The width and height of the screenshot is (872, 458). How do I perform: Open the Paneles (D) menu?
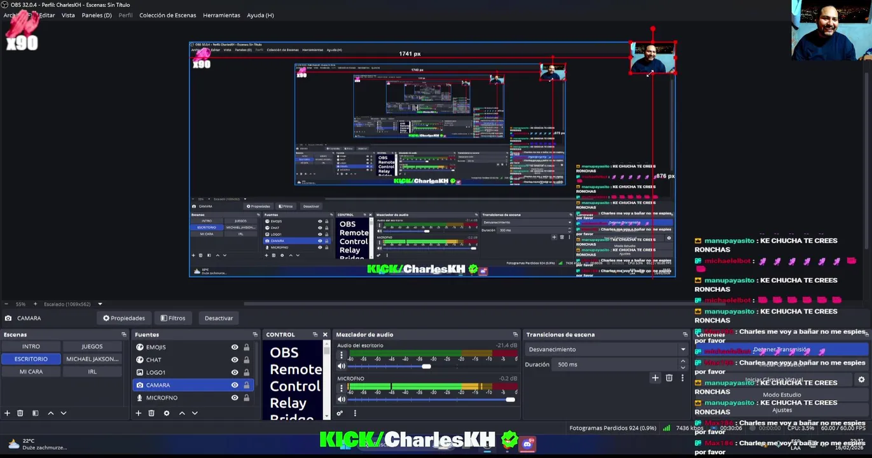pyautogui.click(x=97, y=15)
